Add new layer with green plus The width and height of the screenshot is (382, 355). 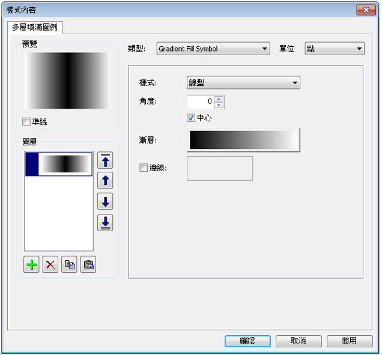coord(31,264)
